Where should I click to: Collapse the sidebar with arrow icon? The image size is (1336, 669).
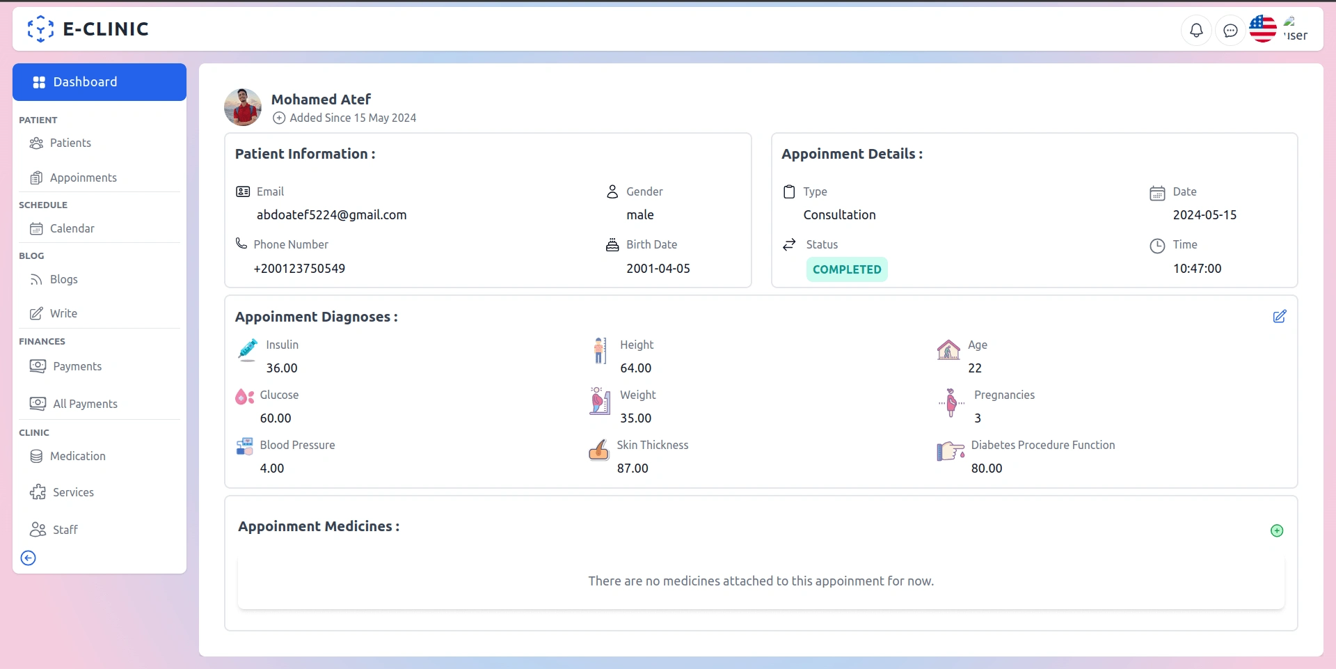[29, 558]
